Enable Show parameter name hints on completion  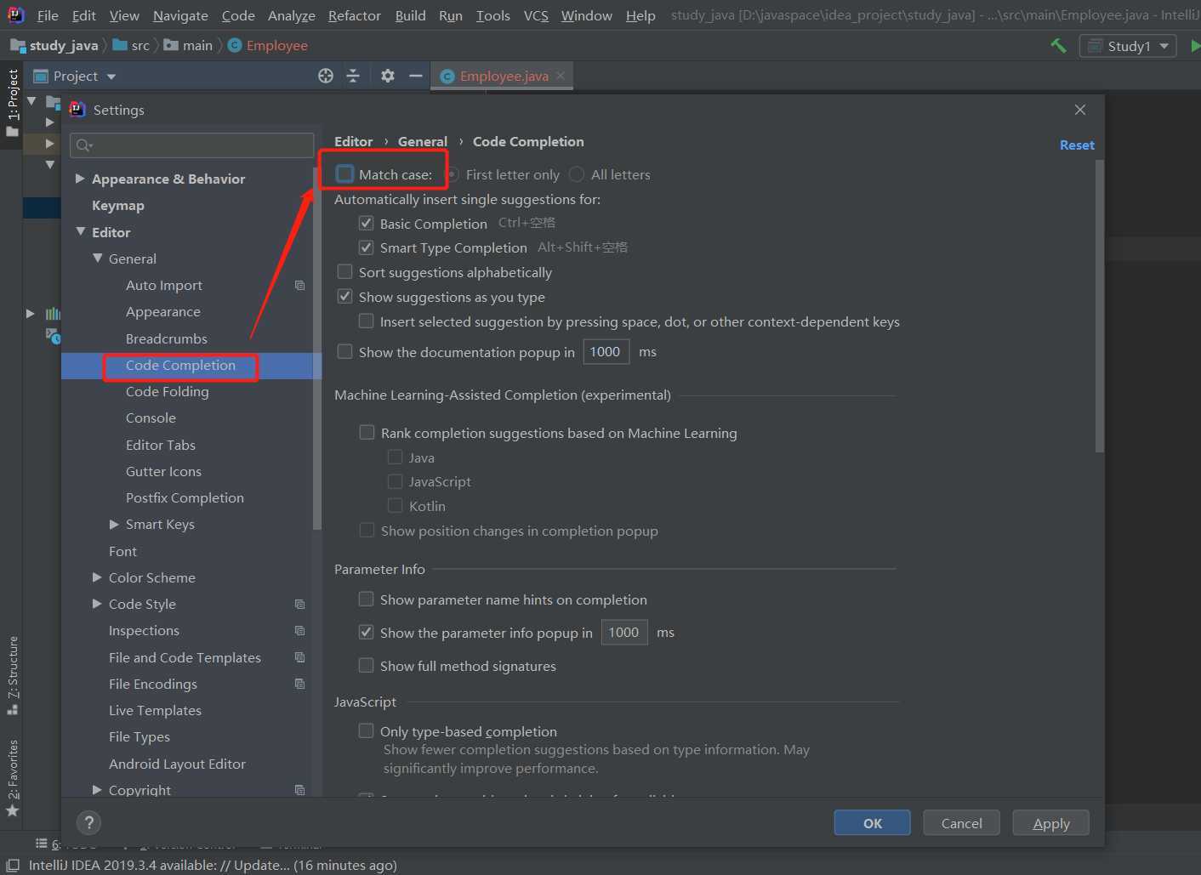(366, 599)
